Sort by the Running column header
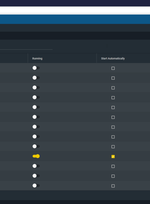 37,59
